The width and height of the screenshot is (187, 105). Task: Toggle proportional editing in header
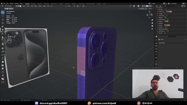tap(83, 6)
